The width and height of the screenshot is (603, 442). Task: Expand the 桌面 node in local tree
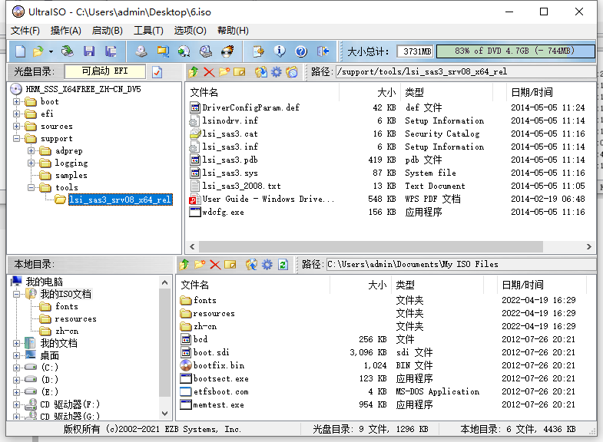point(17,355)
